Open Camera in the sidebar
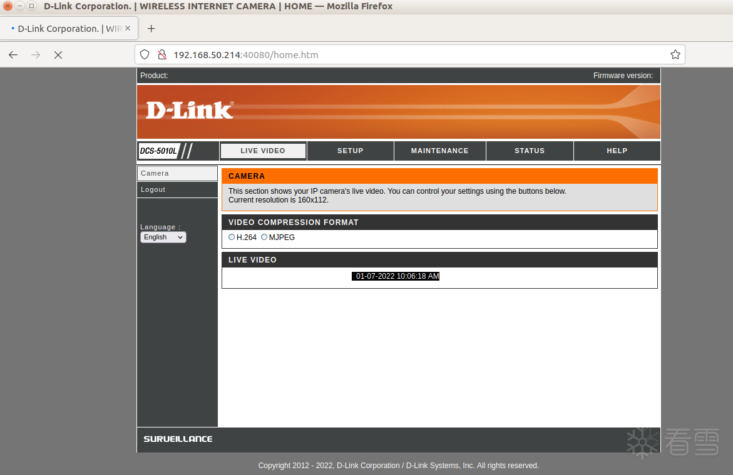Image resolution: width=733 pixels, height=475 pixels. click(x=177, y=173)
